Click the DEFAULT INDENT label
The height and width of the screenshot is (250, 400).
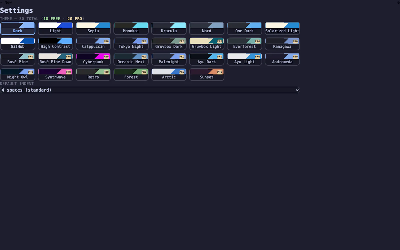tap(17, 84)
